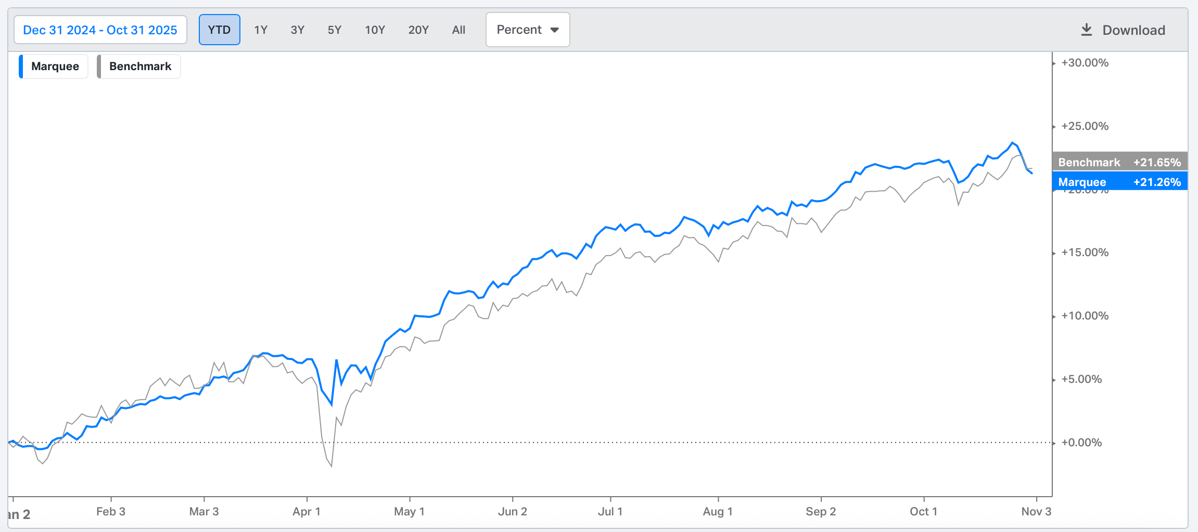Click the Marquee +21.26% value label
This screenshot has width=1198, height=532.
(x=1120, y=182)
